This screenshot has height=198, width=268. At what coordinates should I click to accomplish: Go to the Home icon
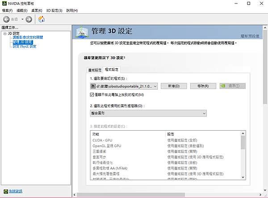coord(42,19)
